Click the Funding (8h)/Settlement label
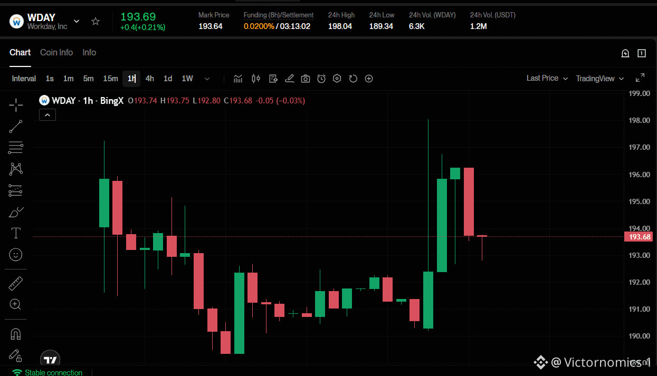657x376 pixels. (x=279, y=15)
